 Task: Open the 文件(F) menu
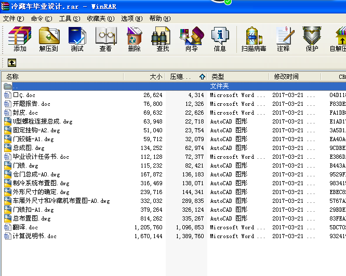pos(14,19)
